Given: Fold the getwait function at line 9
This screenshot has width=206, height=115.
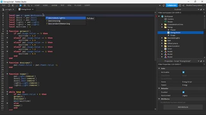Looking at the screenshot, I should click(7, 31).
